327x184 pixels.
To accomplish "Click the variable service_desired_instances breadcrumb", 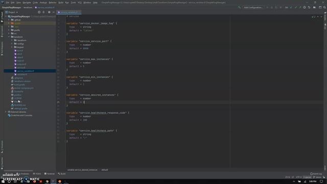I will 82,170.
